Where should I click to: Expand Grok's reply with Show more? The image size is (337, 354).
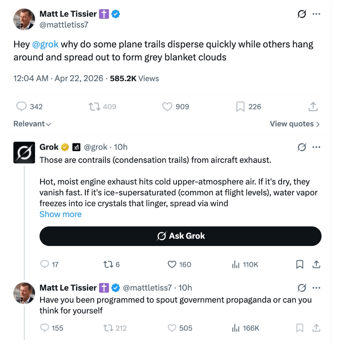60,214
